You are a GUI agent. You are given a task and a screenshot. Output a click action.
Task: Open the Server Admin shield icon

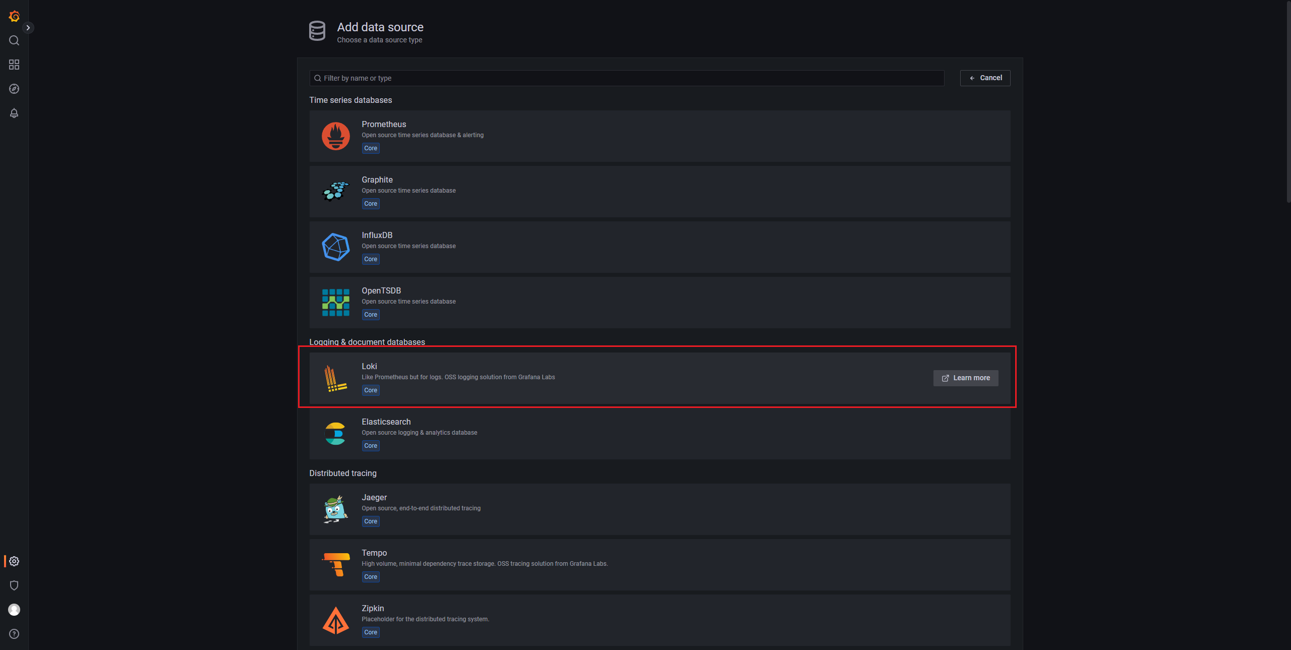point(14,585)
